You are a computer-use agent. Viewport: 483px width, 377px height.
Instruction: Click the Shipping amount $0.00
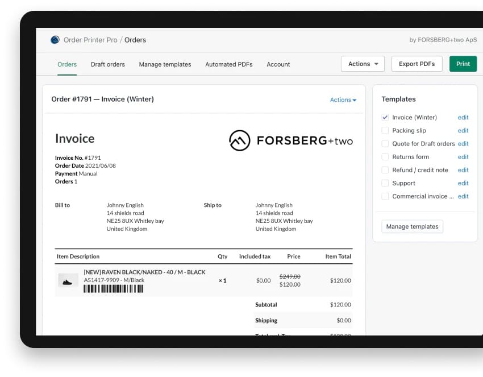(344, 321)
